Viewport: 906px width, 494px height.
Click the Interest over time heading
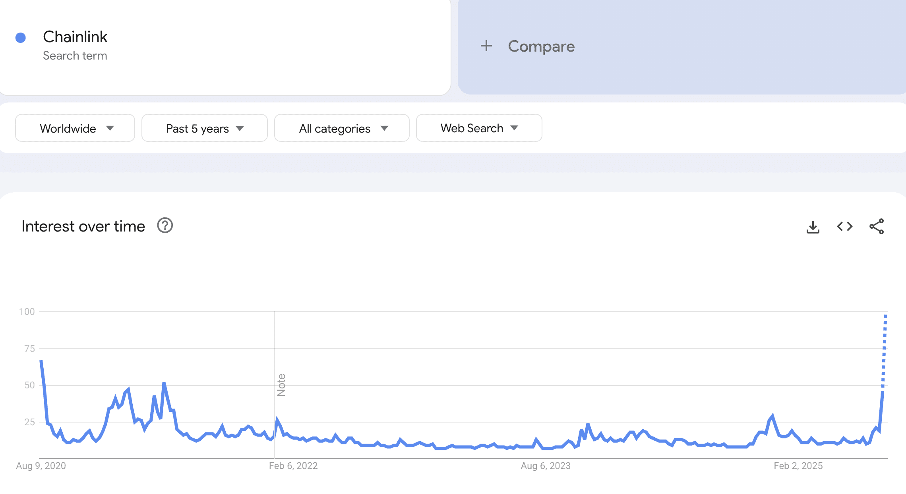(x=83, y=226)
